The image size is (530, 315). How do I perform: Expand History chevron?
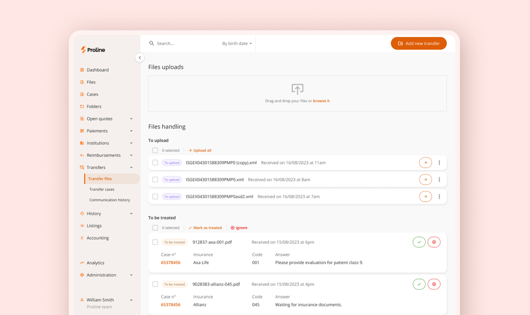[x=131, y=214]
